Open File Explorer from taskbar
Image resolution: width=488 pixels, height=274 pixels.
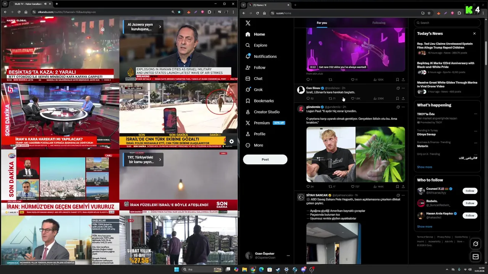[x=244, y=269]
